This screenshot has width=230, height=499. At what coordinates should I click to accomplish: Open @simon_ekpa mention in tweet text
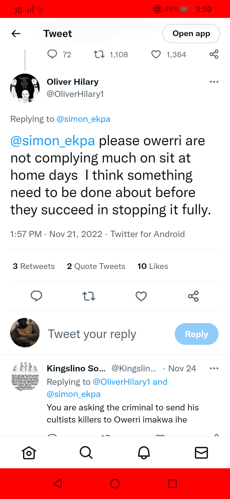[53, 141]
